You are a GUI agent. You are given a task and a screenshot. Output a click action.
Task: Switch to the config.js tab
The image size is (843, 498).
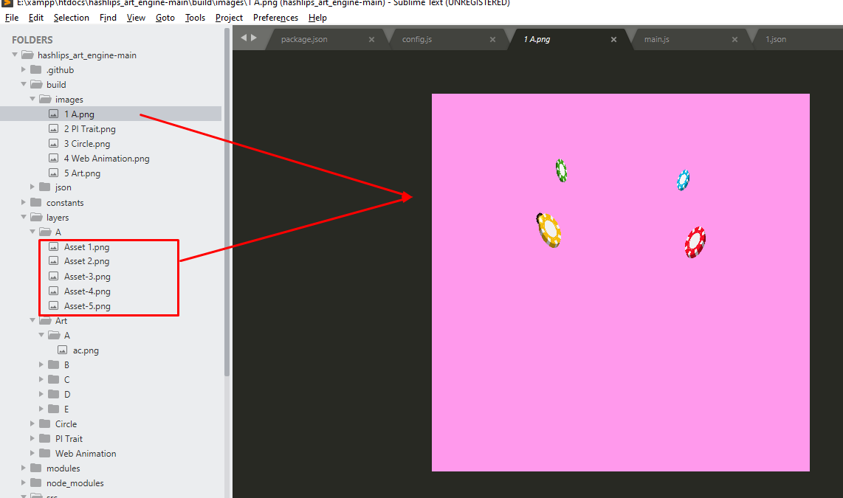tap(416, 39)
